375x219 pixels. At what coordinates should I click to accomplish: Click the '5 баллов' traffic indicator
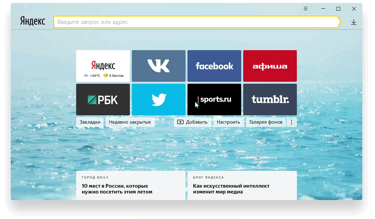pos(113,76)
